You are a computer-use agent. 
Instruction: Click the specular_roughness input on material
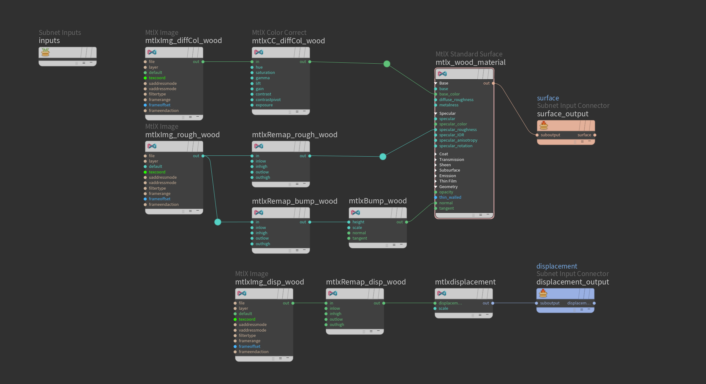[436, 130]
